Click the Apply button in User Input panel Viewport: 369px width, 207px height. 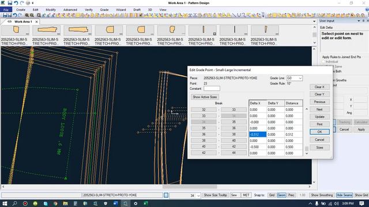point(361,129)
